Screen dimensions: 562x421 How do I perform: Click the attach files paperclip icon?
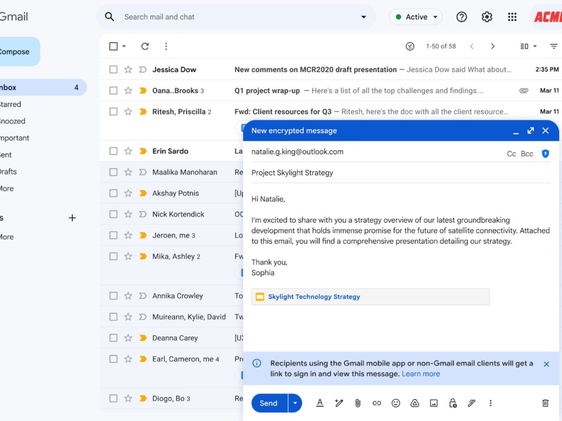coord(357,403)
